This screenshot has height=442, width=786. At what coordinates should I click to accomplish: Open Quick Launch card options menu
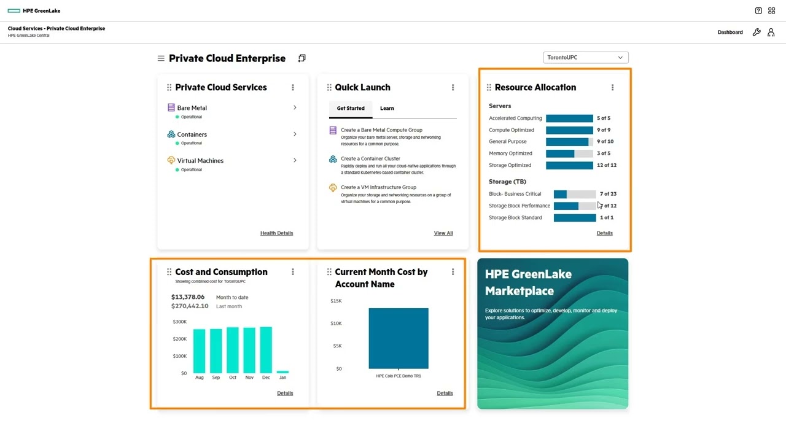tap(453, 87)
